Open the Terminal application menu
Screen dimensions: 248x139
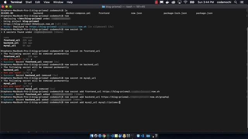[16, 2]
